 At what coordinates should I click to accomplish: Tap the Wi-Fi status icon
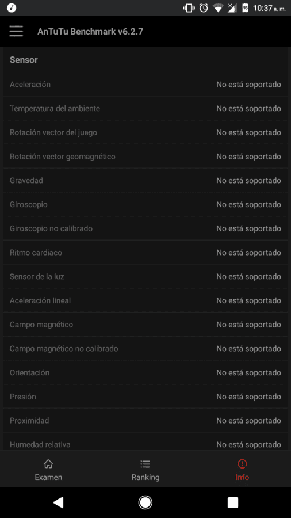(218, 7)
